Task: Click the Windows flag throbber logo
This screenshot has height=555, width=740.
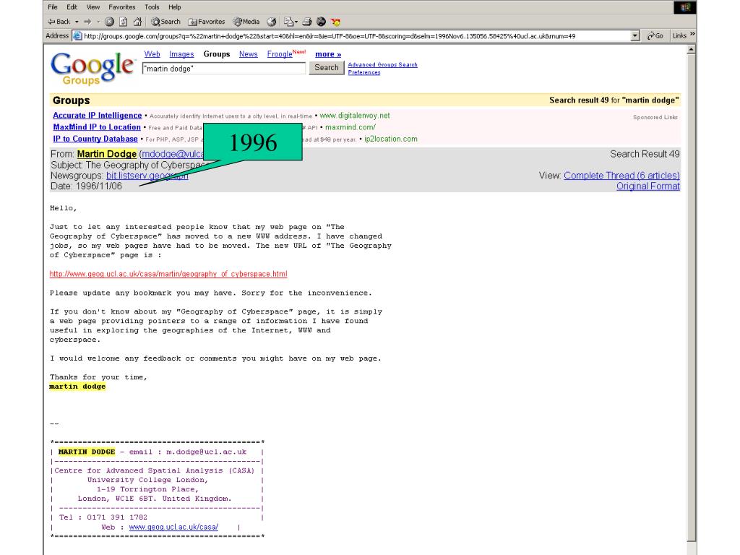Action: coord(685,7)
